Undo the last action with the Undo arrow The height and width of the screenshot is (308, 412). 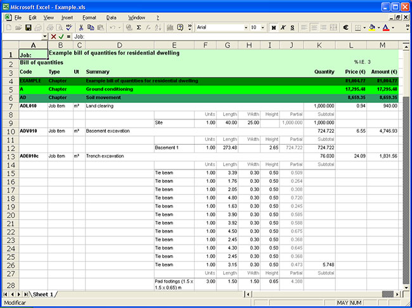[113, 27]
